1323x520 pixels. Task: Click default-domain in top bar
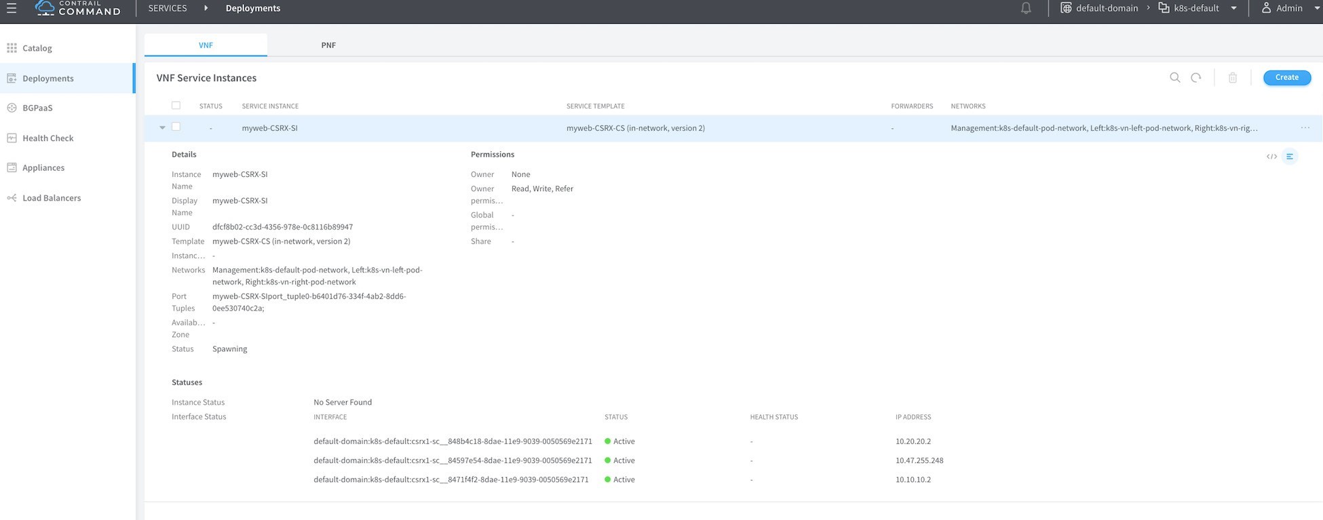click(1107, 8)
